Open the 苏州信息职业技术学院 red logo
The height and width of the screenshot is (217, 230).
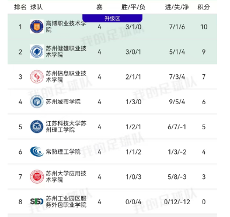point(37,77)
